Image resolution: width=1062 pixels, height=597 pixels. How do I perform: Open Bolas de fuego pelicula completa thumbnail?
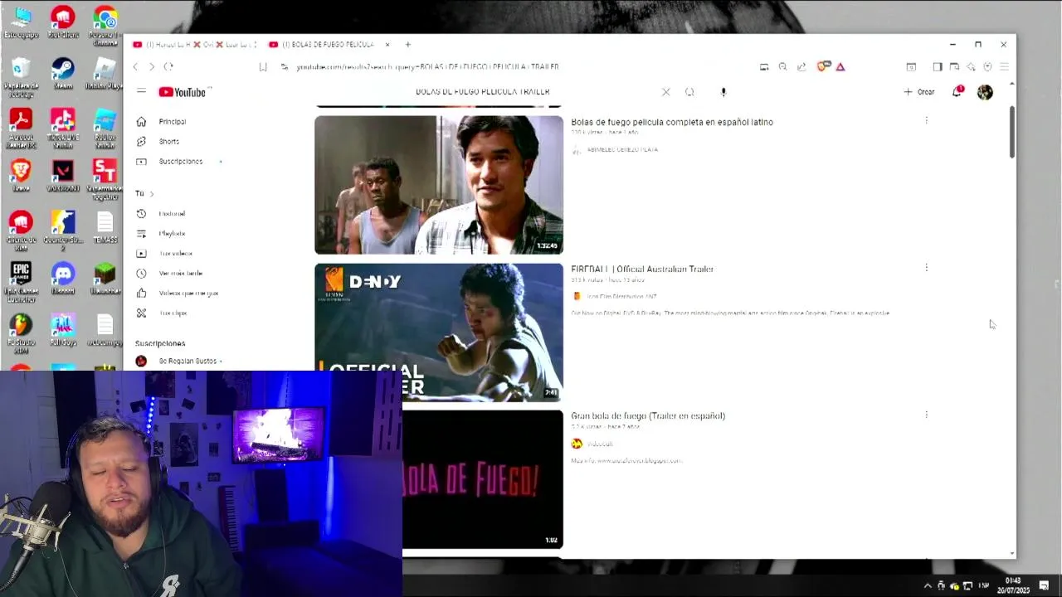click(x=439, y=185)
